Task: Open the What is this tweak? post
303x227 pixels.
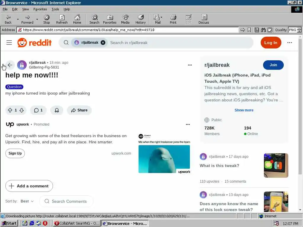Action: tap(219, 166)
